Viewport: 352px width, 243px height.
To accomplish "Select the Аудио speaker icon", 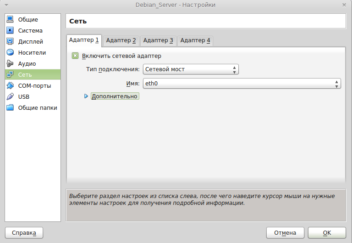I will [10, 63].
